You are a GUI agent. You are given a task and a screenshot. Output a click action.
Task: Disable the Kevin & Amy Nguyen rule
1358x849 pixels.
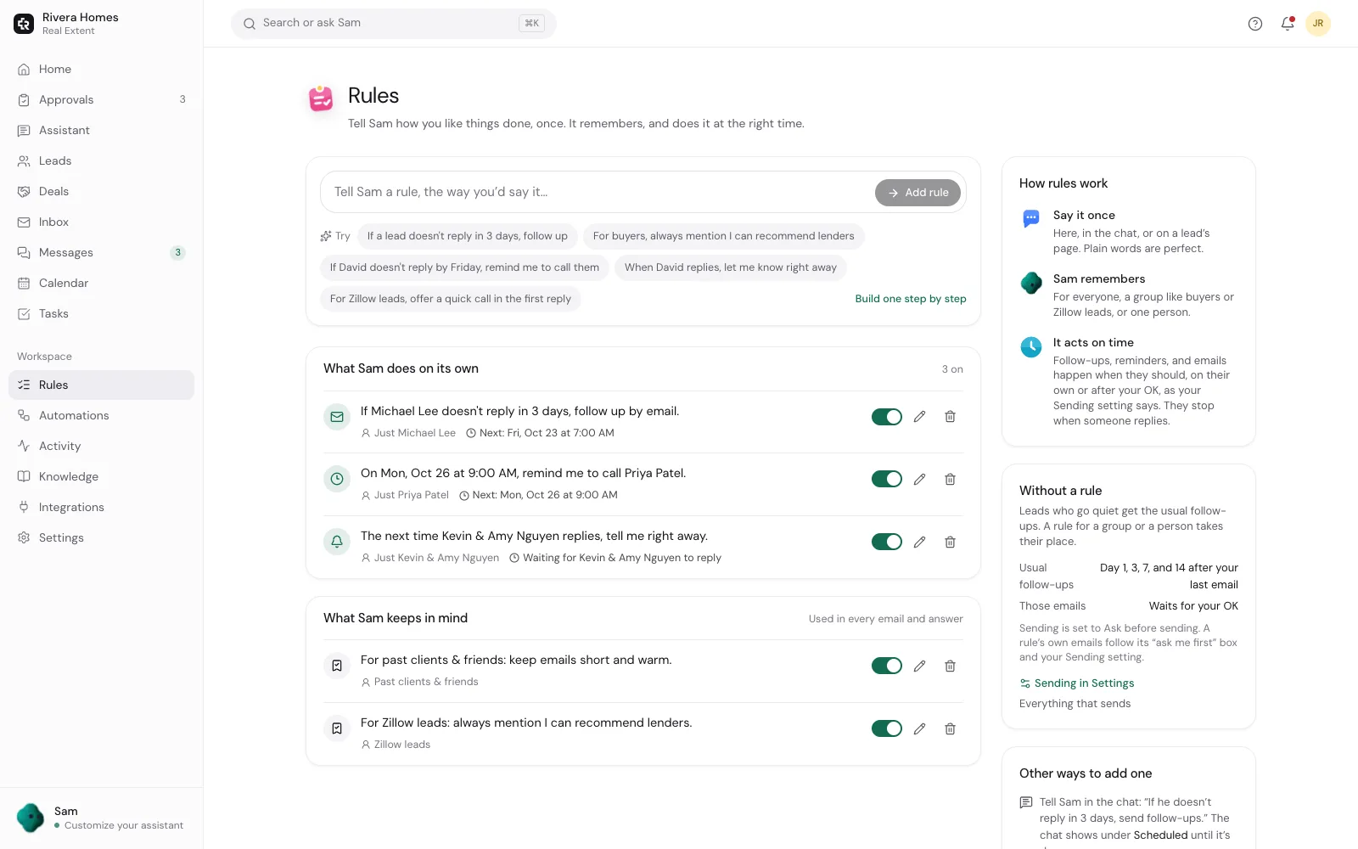[887, 542]
